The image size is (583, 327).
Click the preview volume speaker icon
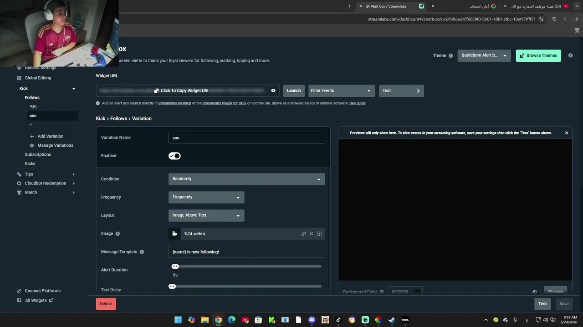[x=535, y=292]
